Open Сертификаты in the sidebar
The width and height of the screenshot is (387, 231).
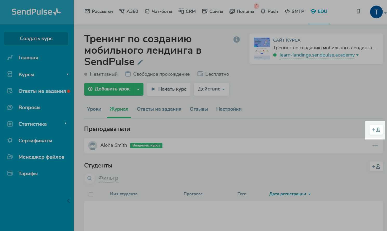tap(35, 141)
